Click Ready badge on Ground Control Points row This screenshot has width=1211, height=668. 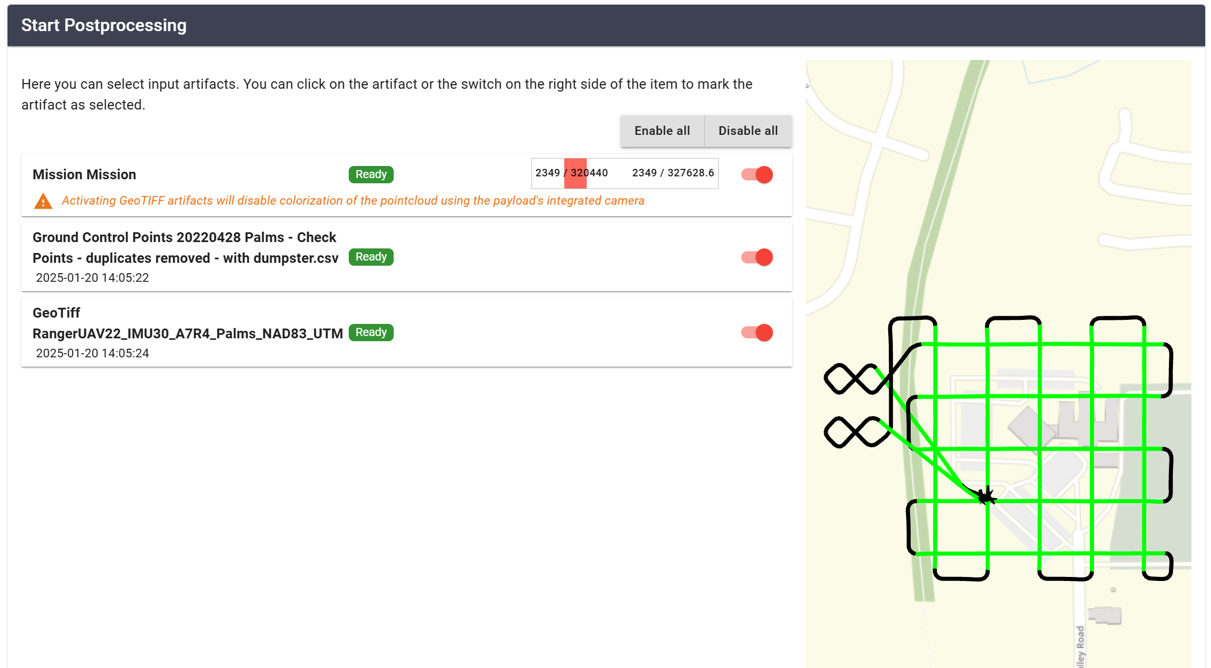coord(371,257)
